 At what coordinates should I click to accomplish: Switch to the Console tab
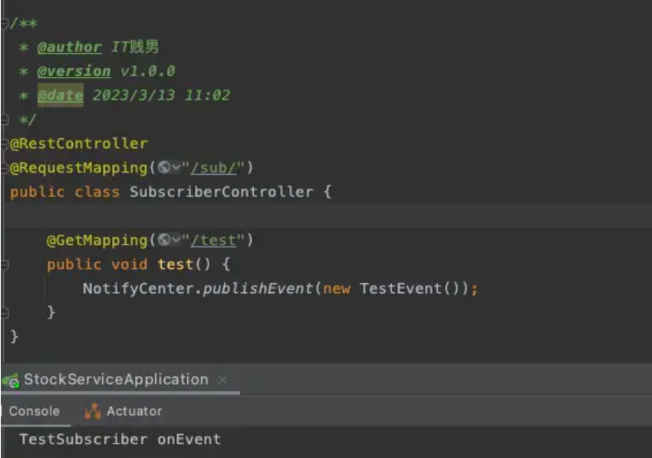tap(34, 411)
